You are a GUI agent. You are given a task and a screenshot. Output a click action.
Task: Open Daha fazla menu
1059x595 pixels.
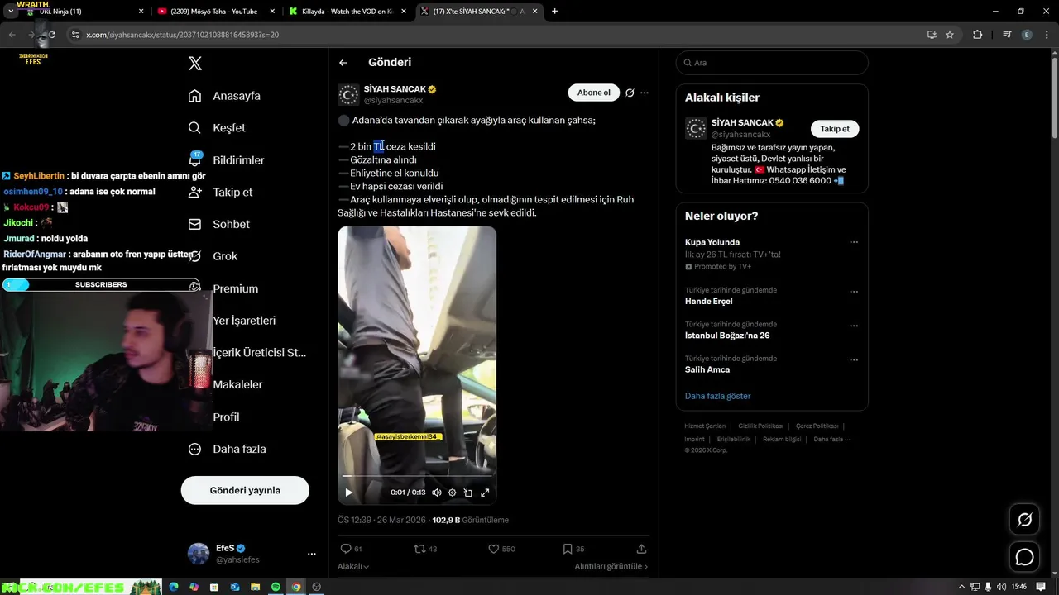coord(227,449)
